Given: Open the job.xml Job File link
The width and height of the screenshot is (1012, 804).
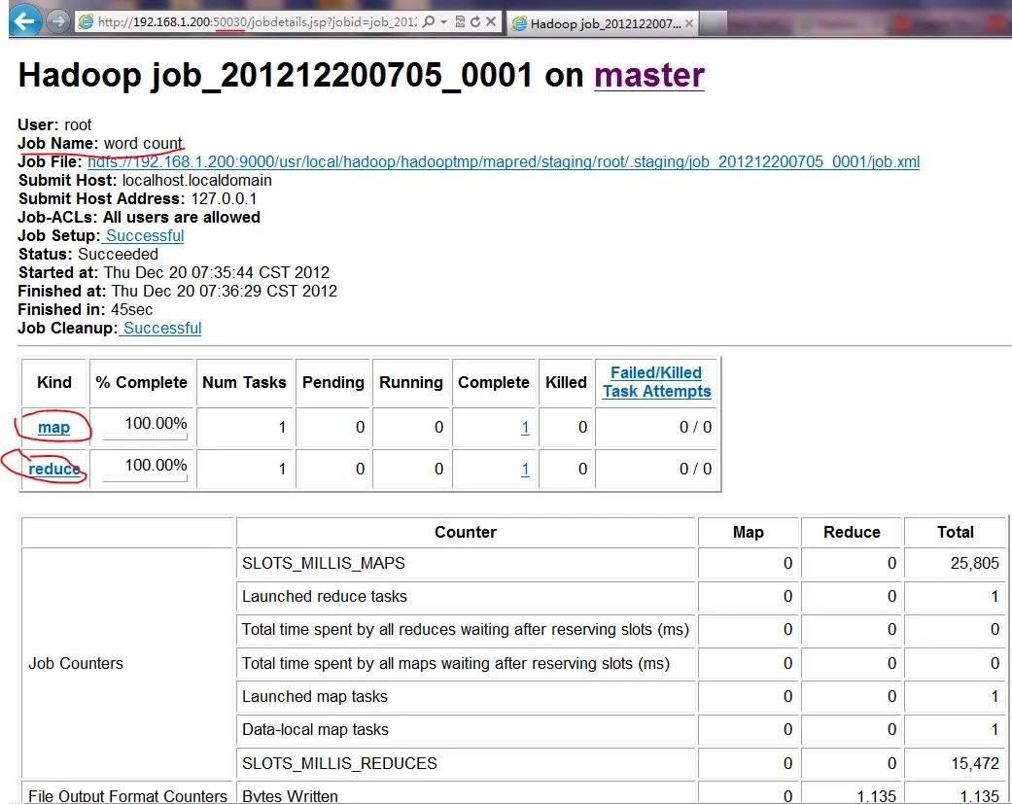Looking at the screenshot, I should tap(503, 161).
